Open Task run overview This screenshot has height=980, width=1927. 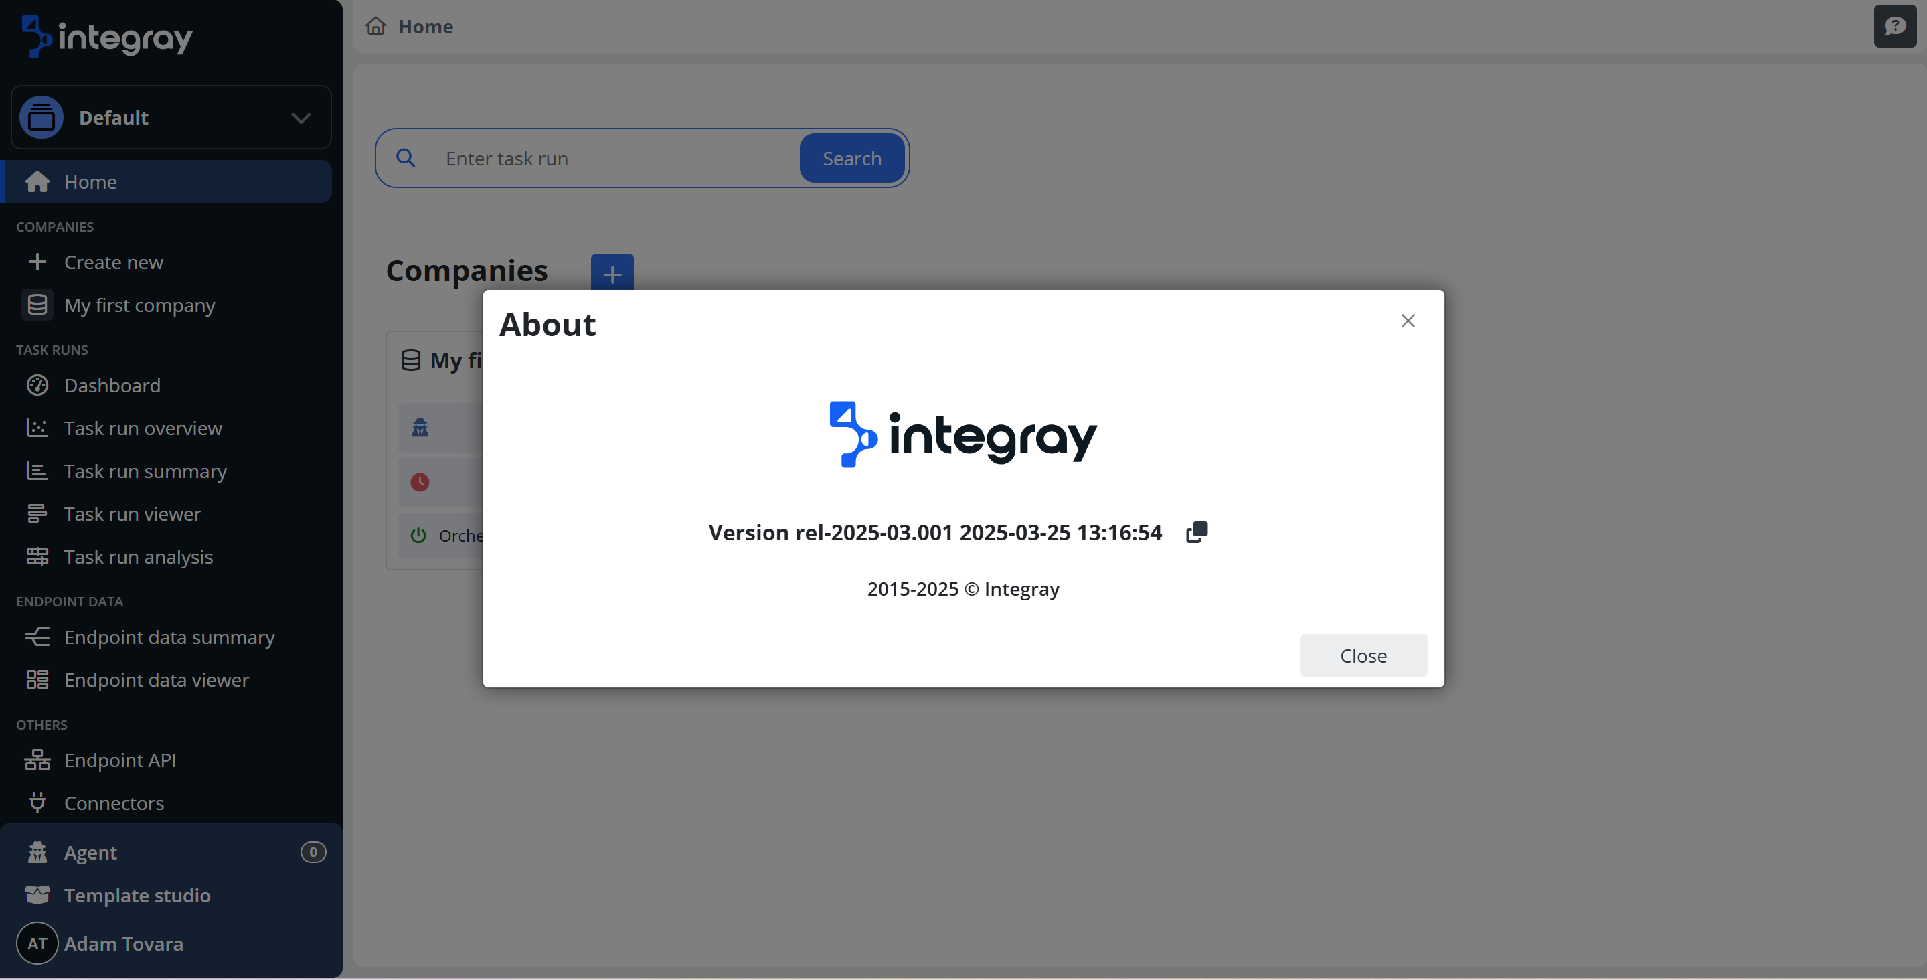pos(143,428)
